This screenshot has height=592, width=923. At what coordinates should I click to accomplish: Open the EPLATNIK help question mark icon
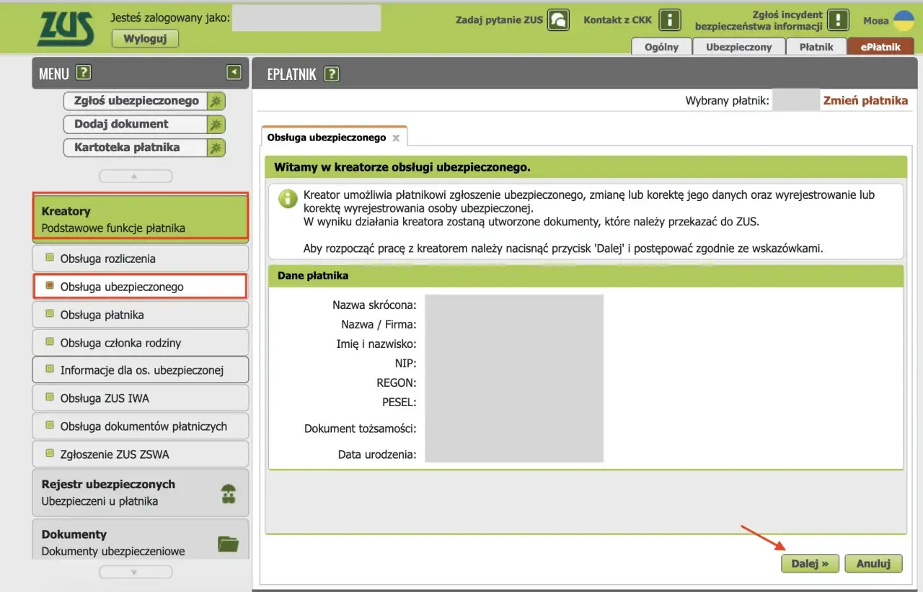(331, 73)
